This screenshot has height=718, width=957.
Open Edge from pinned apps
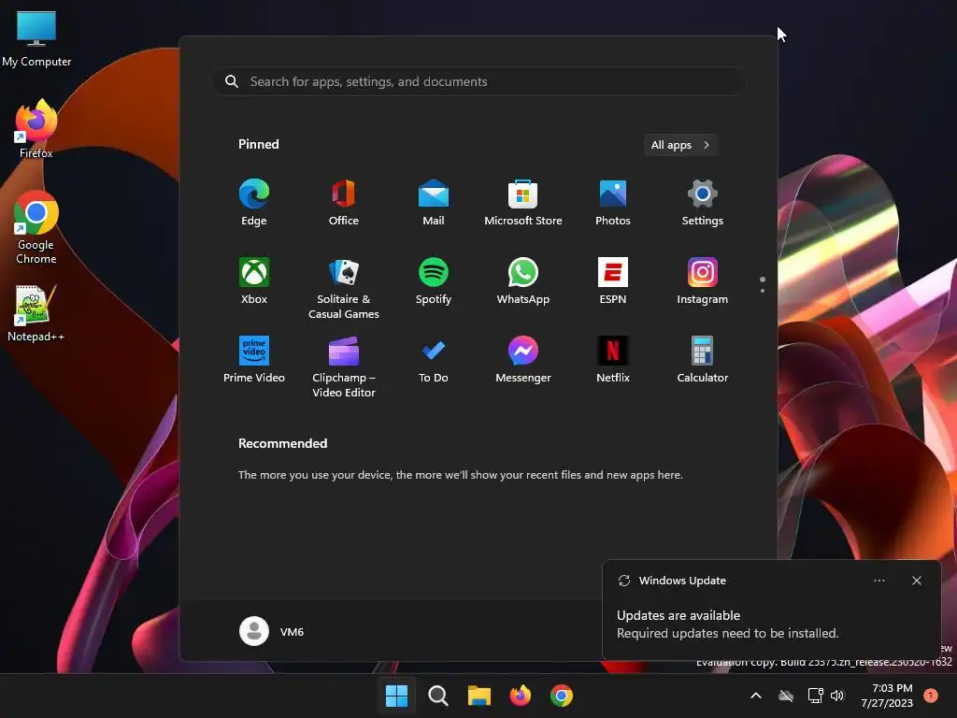coord(254,203)
